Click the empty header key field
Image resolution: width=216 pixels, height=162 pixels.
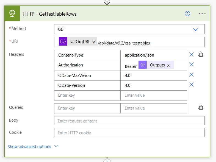[x=87, y=95]
